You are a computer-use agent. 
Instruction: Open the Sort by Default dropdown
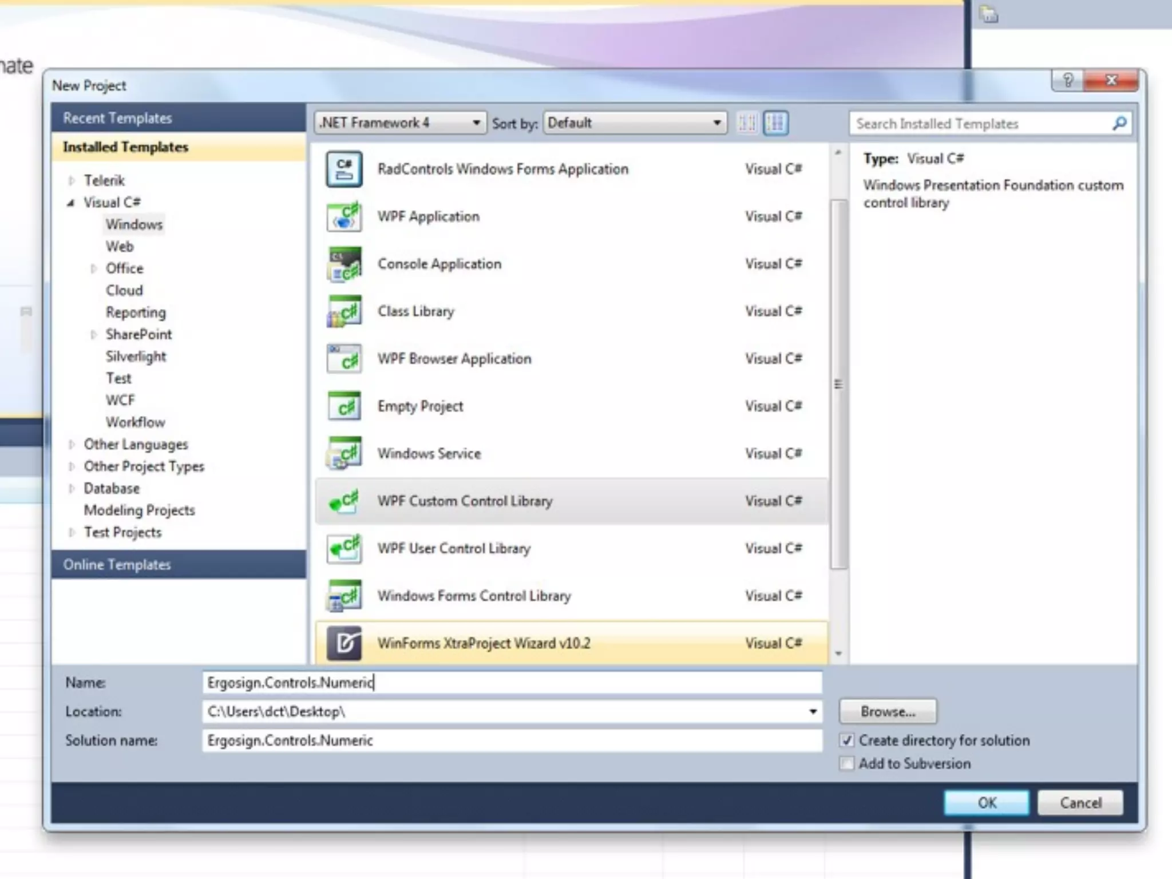(x=635, y=123)
